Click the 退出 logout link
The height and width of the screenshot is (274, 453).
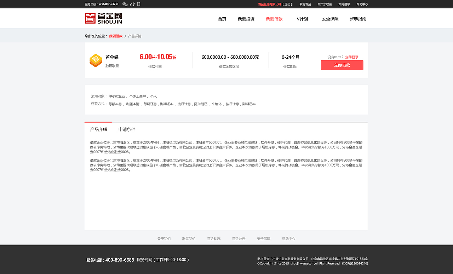pos(287,4)
